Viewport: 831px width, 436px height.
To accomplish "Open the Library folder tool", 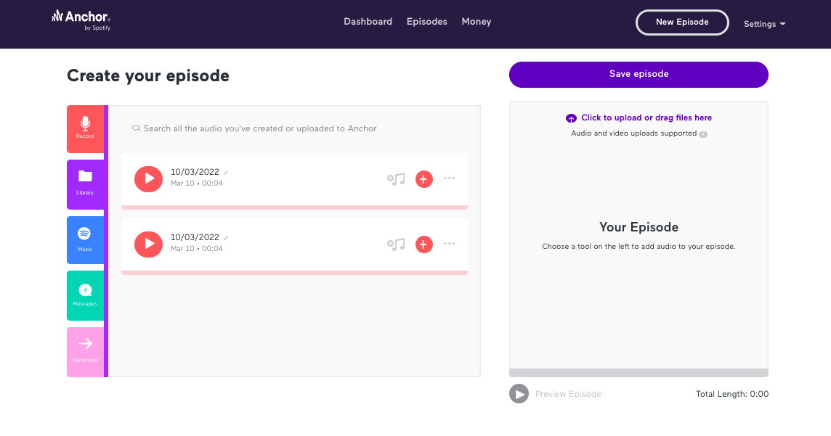I will (85, 184).
